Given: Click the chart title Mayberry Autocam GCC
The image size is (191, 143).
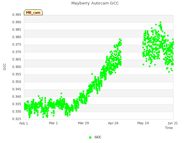Looking at the screenshot, I should pyautogui.click(x=95, y=3).
